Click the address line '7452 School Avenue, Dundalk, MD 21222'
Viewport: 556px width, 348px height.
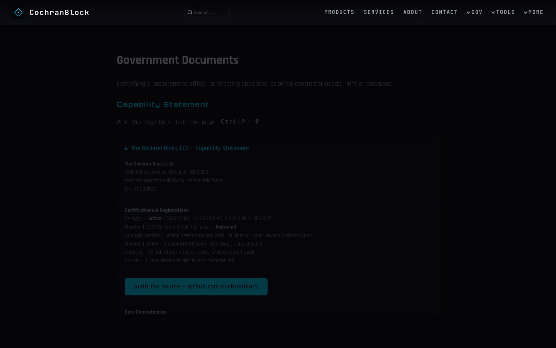(x=166, y=172)
